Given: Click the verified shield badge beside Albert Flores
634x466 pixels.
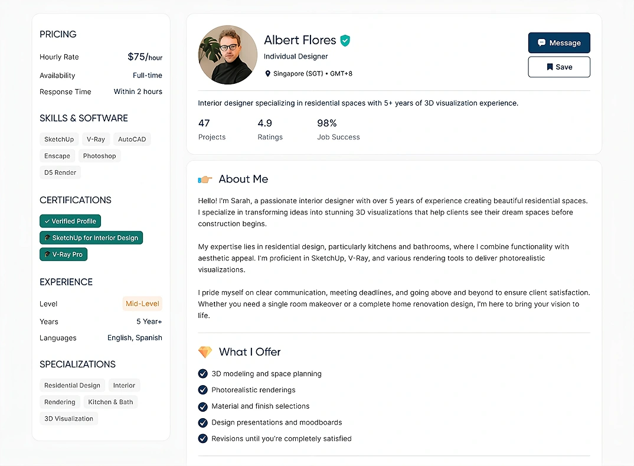Looking at the screenshot, I should tap(345, 41).
